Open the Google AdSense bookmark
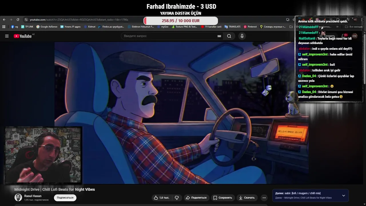Screen dimensions: 366x206 pos(47,27)
